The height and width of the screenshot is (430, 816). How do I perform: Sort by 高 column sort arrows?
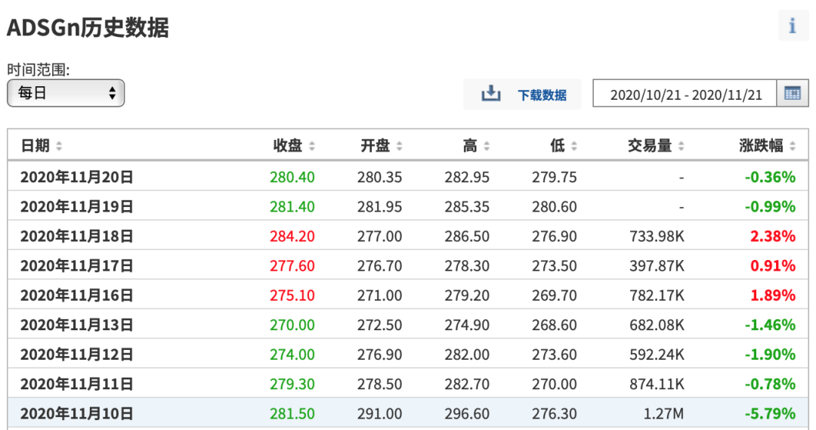point(487,146)
